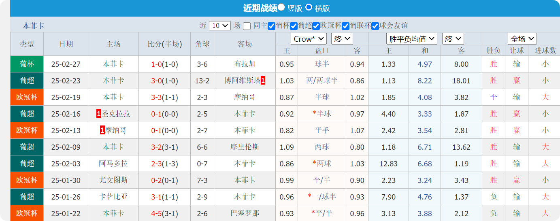This screenshot has width=560, height=221.
Task: Toggle the 球会友谊 checkbox
Action: pos(375,26)
